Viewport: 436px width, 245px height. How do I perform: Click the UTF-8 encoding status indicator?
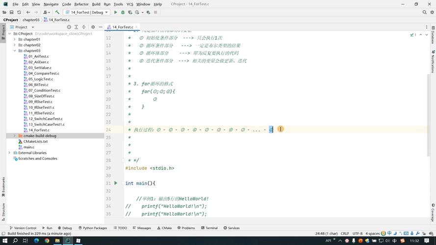(x=357, y=234)
